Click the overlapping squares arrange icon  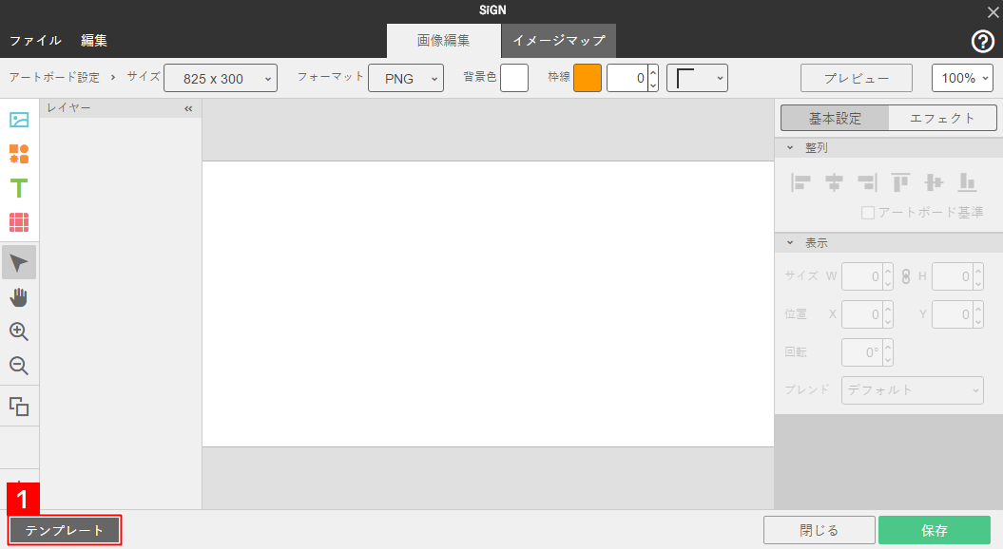19,407
